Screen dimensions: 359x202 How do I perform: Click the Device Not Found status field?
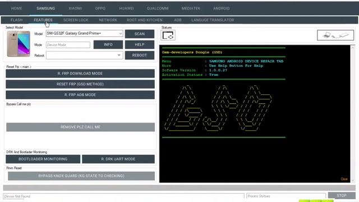pyautogui.click(x=123, y=196)
